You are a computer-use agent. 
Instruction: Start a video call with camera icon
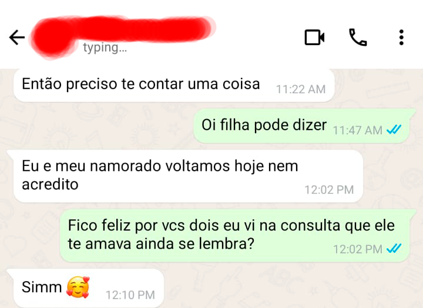[314, 37]
